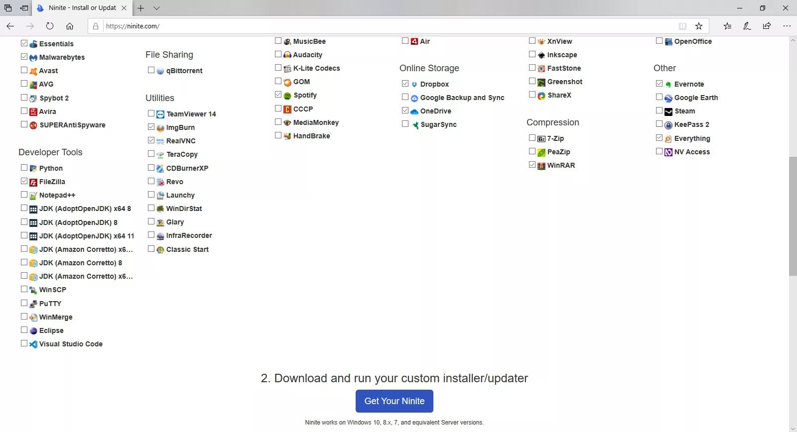Click the Python app icon
The height and width of the screenshot is (432, 797).
click(33, 169)
